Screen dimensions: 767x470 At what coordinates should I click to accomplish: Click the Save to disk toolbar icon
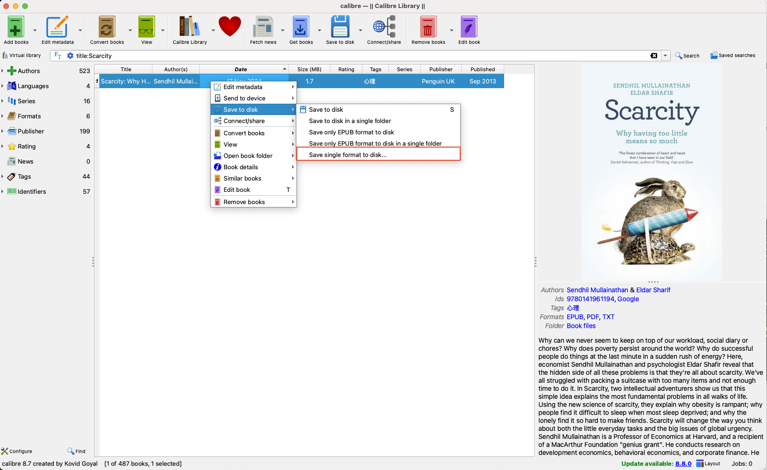(x=340, y=27)
